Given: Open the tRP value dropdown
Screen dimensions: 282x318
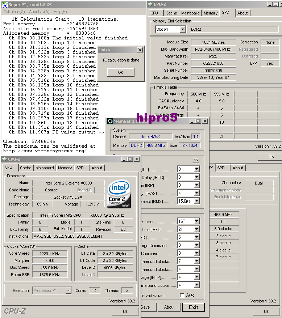Looking at the screenshot, I should tap(196, 185).
